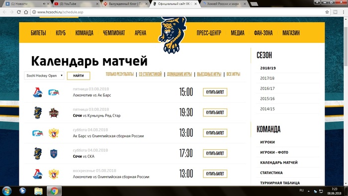This screenshot has height=196, width=348.
Task: Open the ФАН-ЗОНА menu item
Action: click(263, 33)
